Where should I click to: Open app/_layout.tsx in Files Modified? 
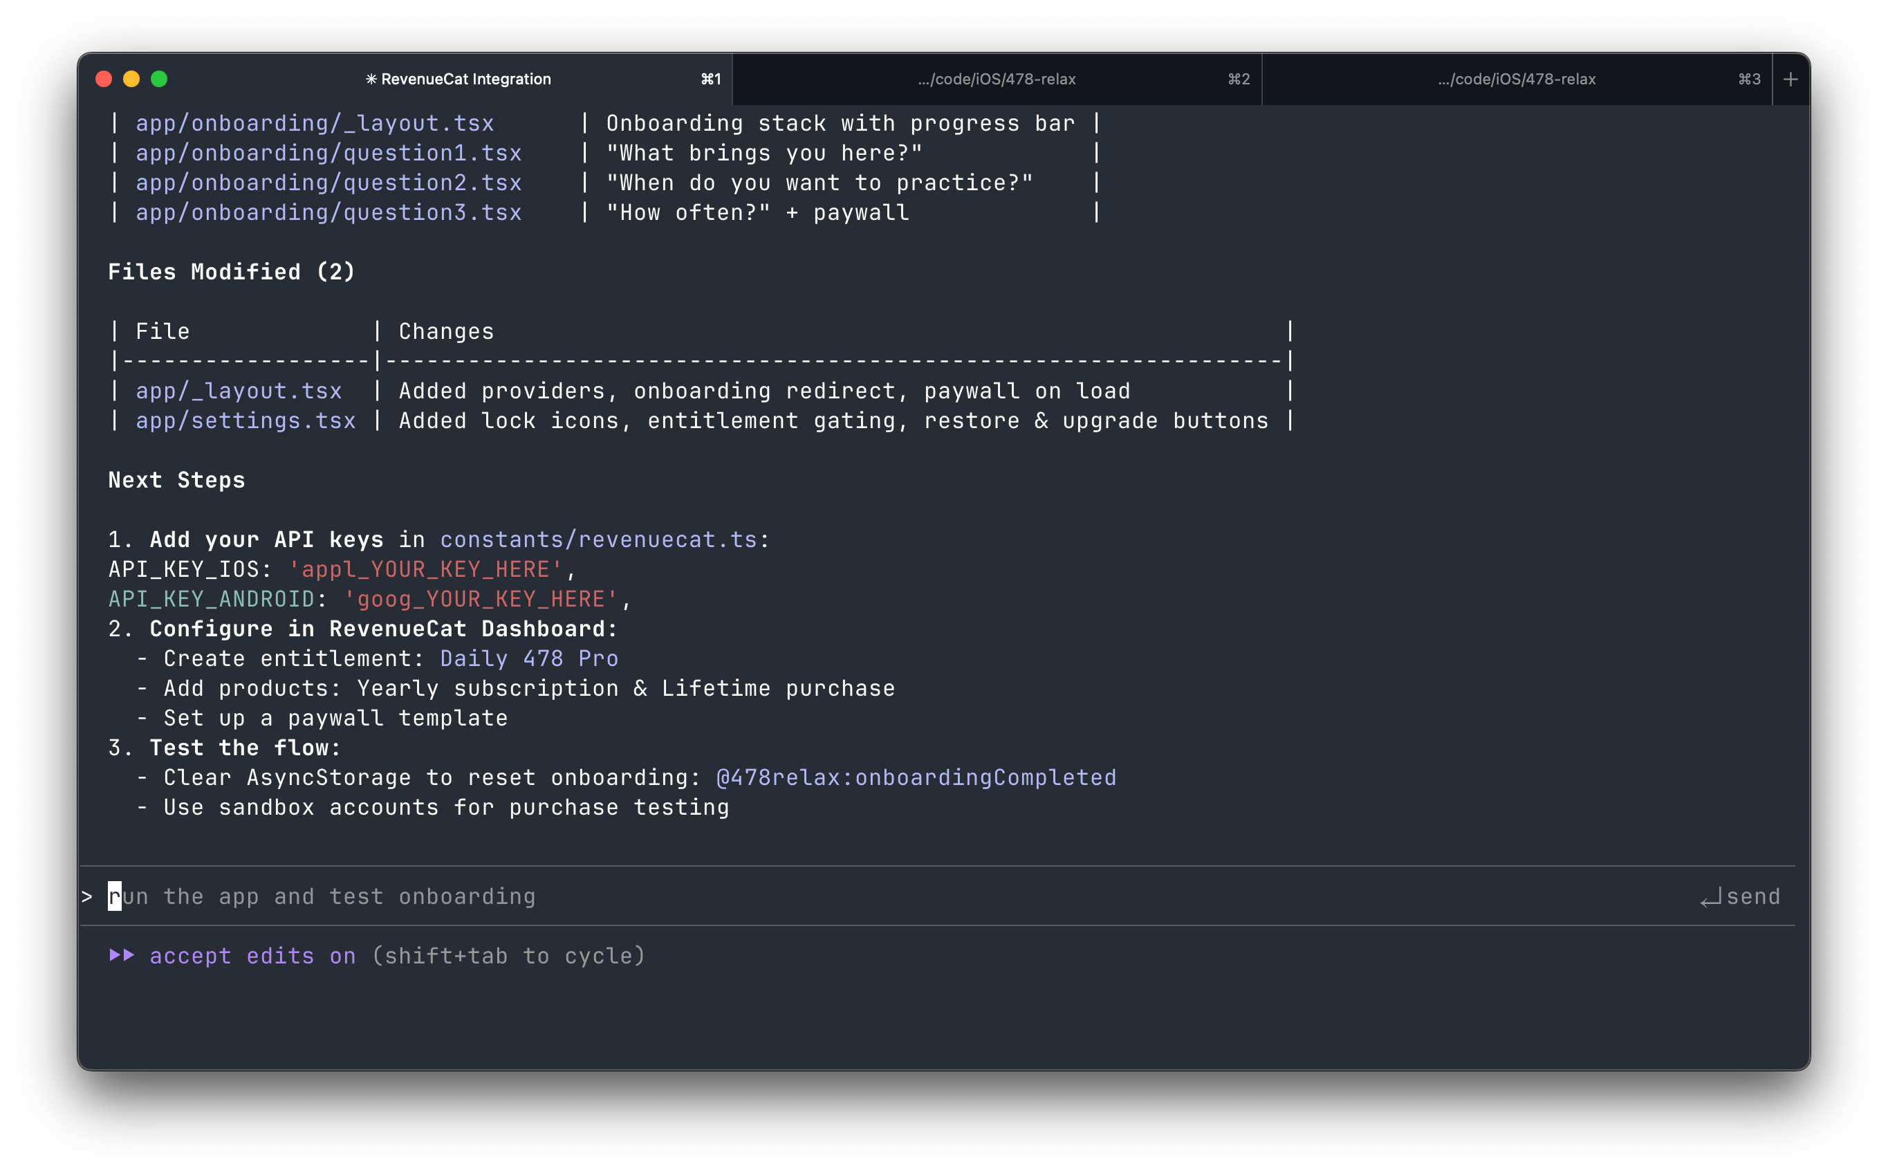pyautogui.click(x=239, y=391)
